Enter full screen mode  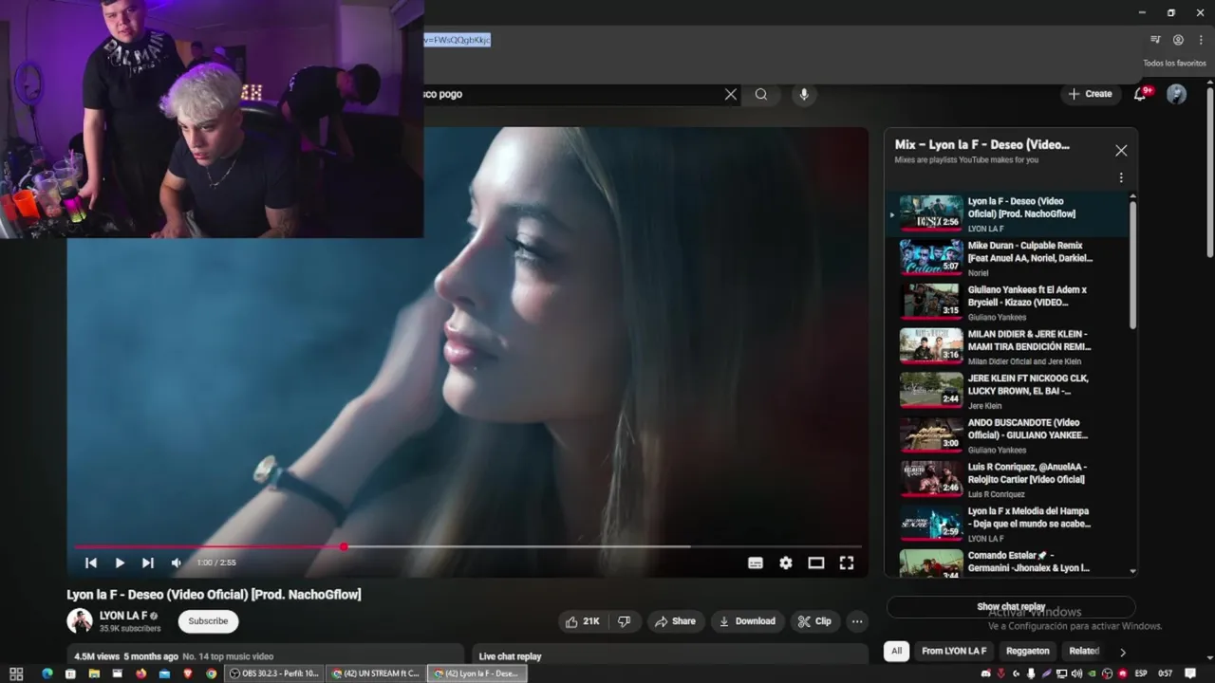(x=847, y=563)
